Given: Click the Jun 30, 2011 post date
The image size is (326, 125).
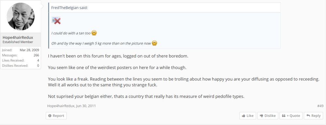Looking at the screenshot, I should click(x=86, y=106).
